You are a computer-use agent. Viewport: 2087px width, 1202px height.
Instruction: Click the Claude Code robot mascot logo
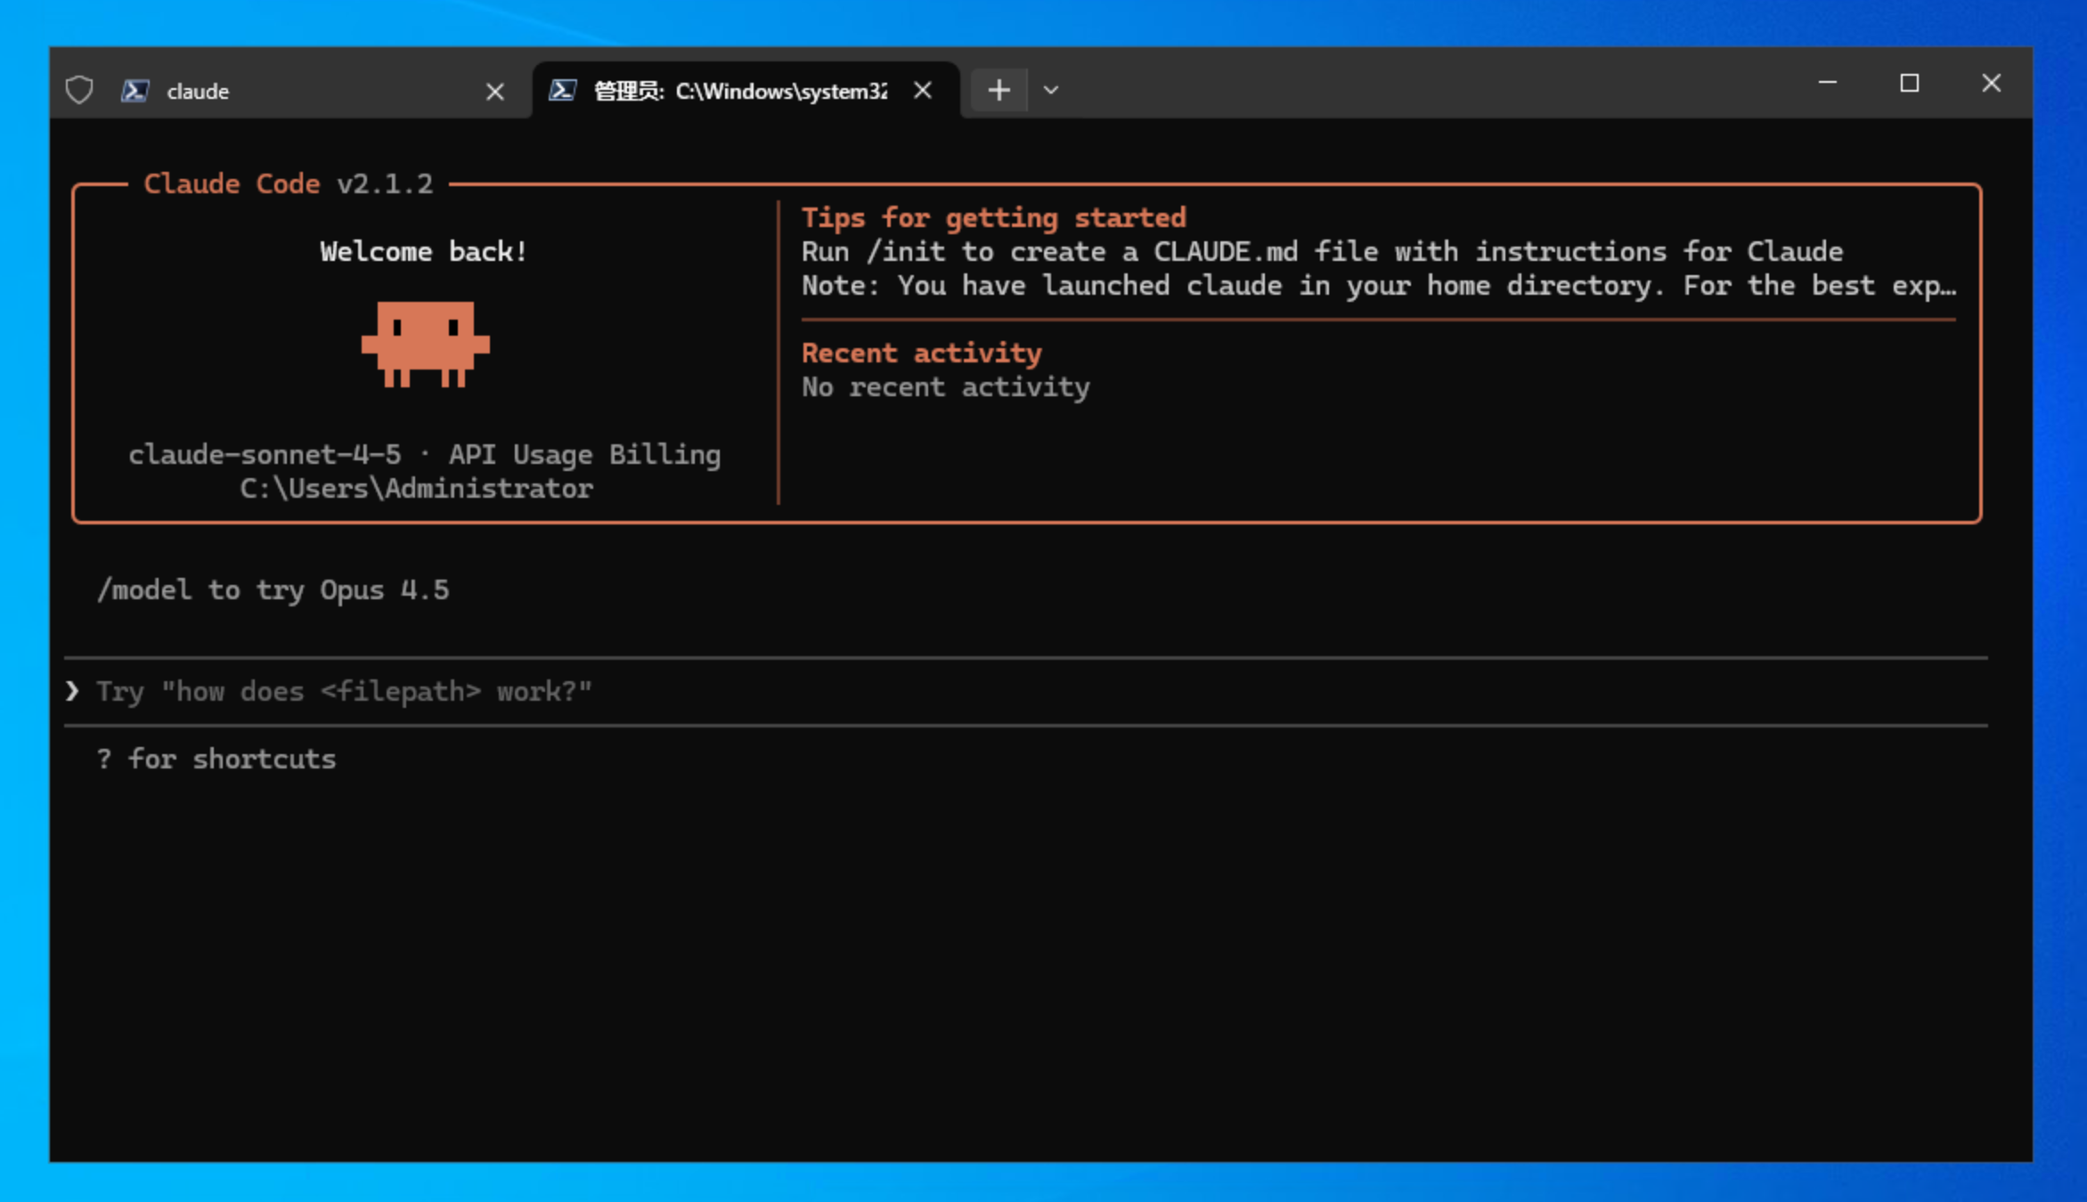[x=425, y=347]
